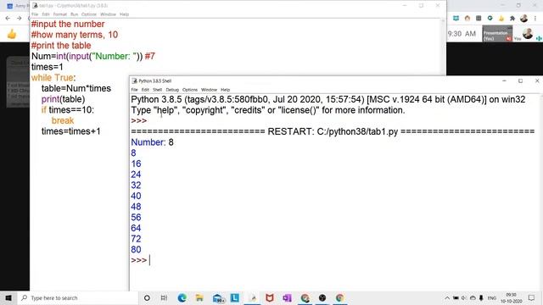
Task: Click the 'break' statement in editor
Action: tap(63, 120)
